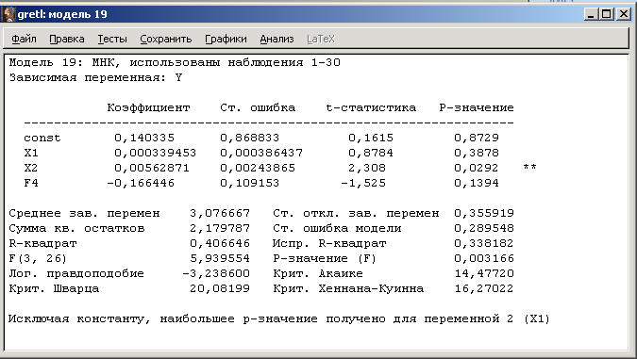Click X1 coefficient 0,000339453

point(155,153)
